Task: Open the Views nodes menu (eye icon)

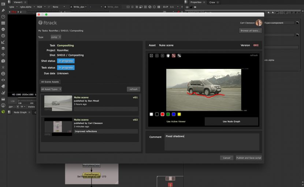Action: click(3, 80)
